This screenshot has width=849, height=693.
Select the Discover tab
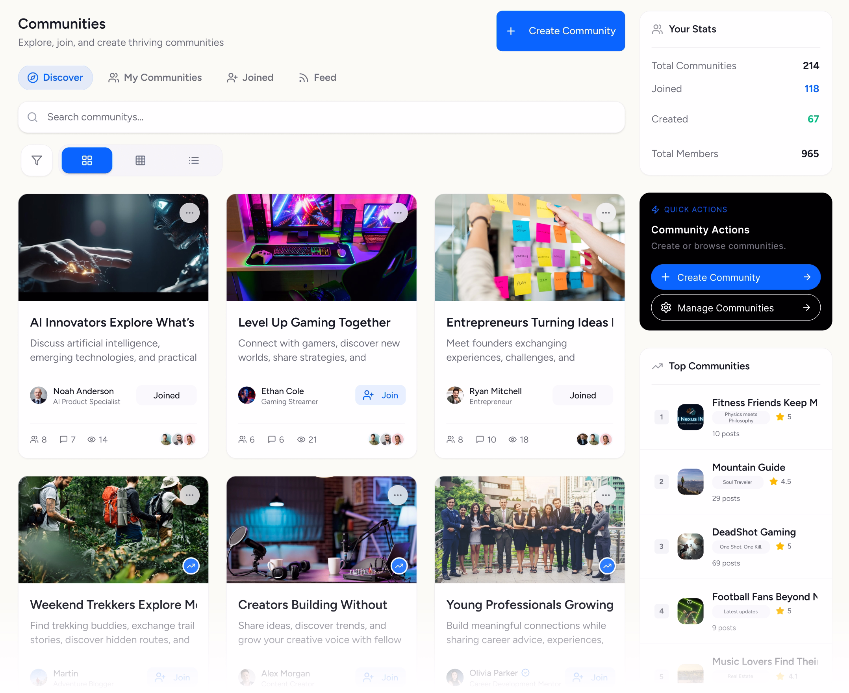[56, 78]
